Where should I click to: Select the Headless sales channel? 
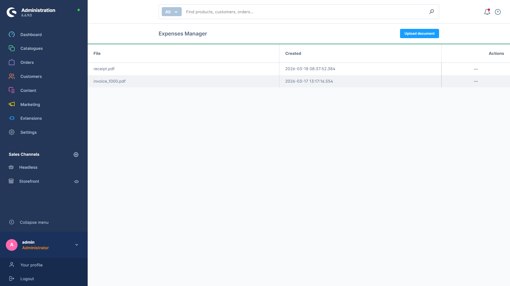coord(28,167)
